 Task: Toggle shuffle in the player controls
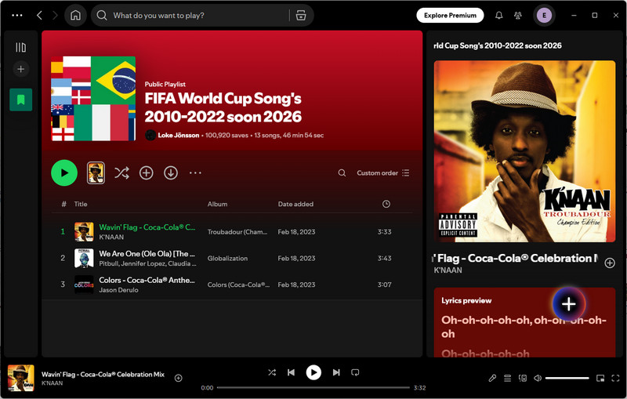pos(272,372)
